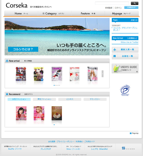Open the filmo（フィルモ） footer link

[73, 149]
